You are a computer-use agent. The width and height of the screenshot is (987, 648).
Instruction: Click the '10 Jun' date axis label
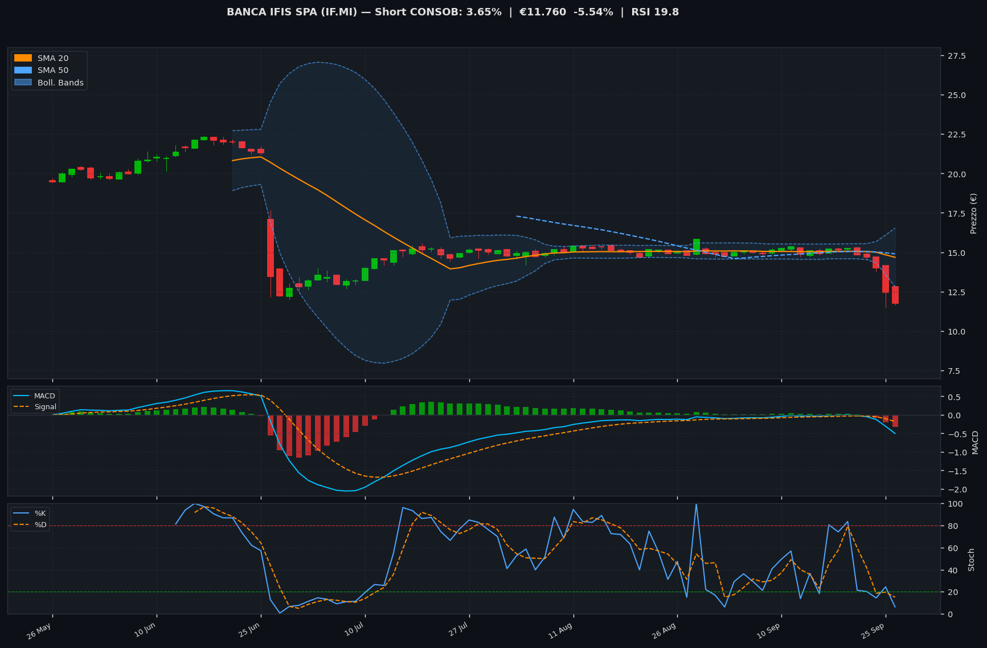(x=144, y=631)
